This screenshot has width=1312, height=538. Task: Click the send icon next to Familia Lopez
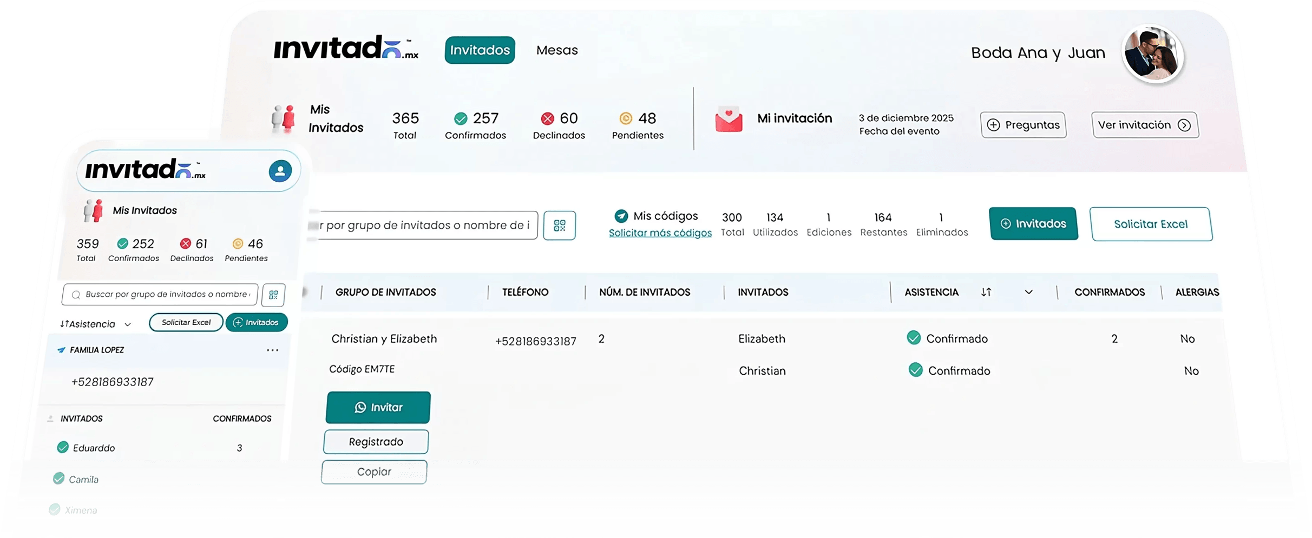(61, 350)
